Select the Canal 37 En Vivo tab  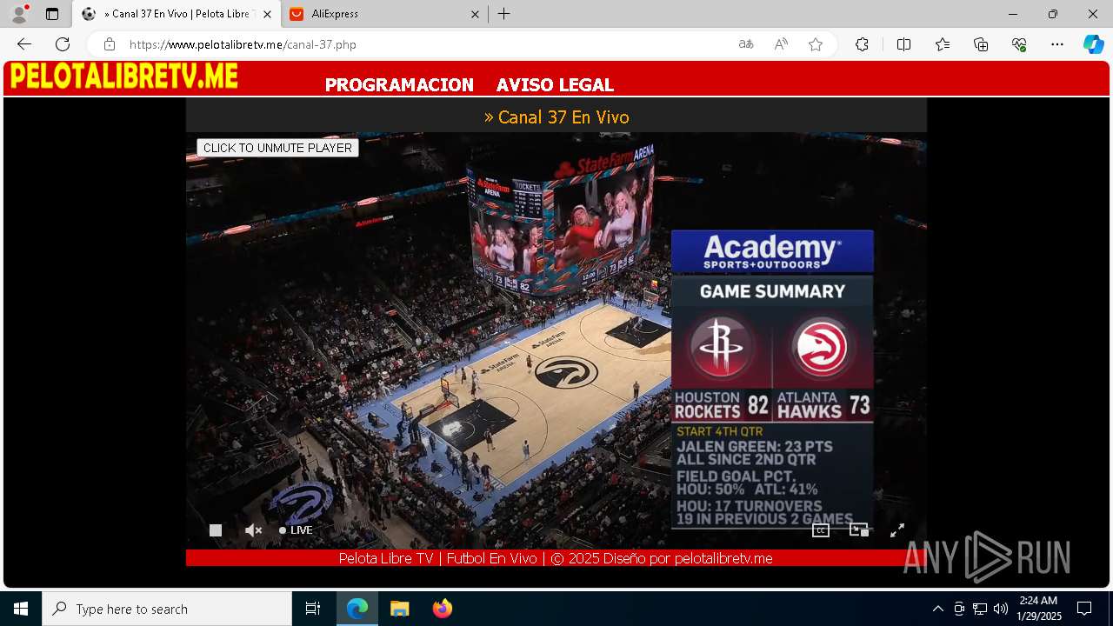coord(177,14)
